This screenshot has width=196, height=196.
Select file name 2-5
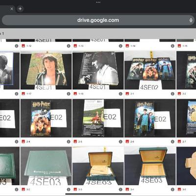80,142
